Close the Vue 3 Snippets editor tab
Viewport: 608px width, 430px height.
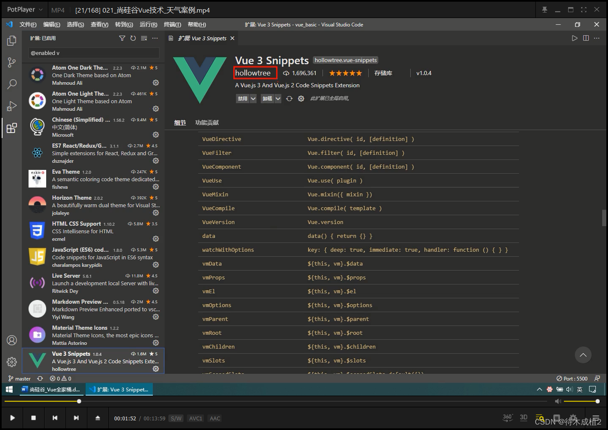pyautogui.click(x=232, y=38)
